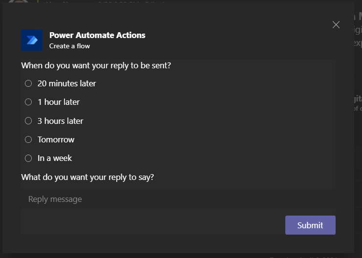Click the "What do you want your reply to say?" label
Screen dimensions: 362x258
click(87, 177)
